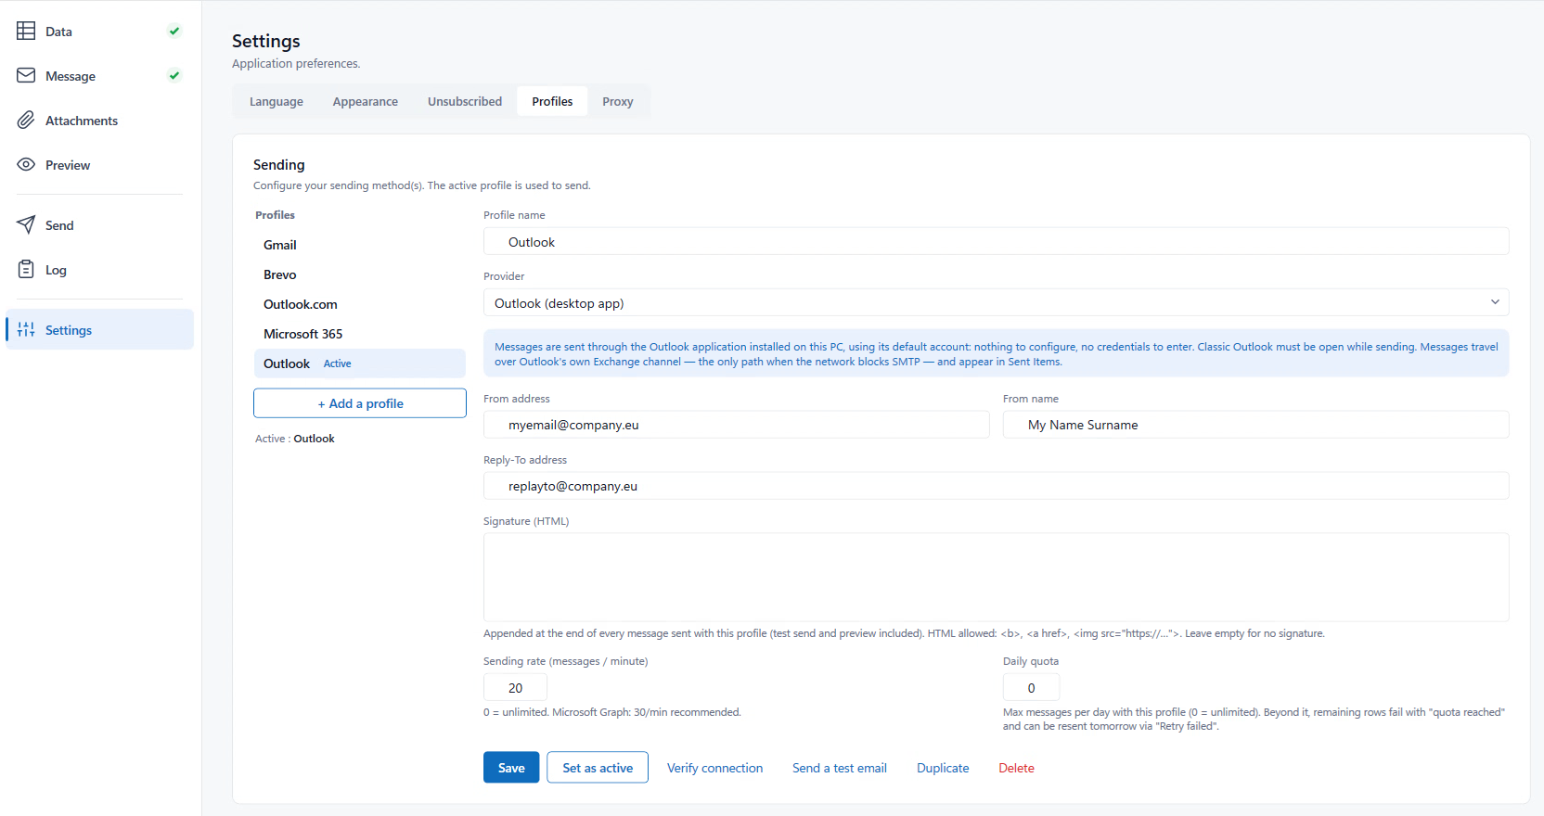Click Set as active button

(x=598, y=768)
